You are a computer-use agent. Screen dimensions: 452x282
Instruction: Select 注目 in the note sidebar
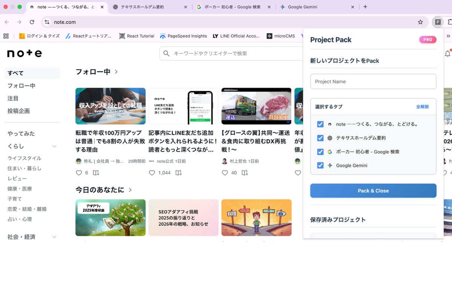point(13,98)
